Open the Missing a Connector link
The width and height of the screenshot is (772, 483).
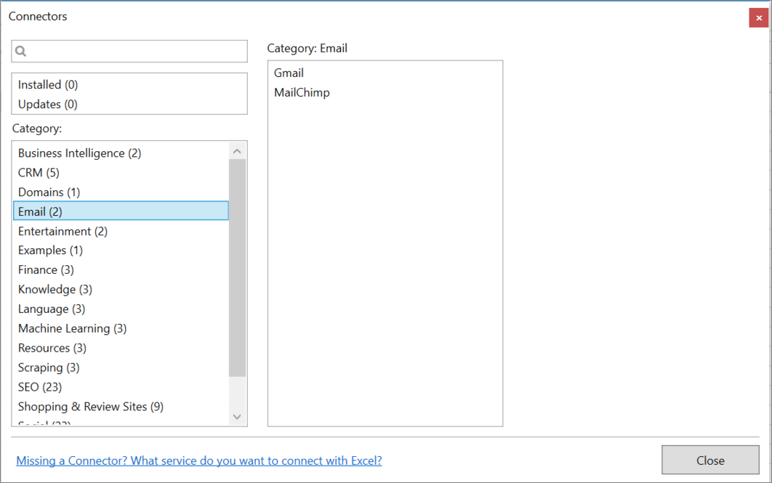[199, 461]
